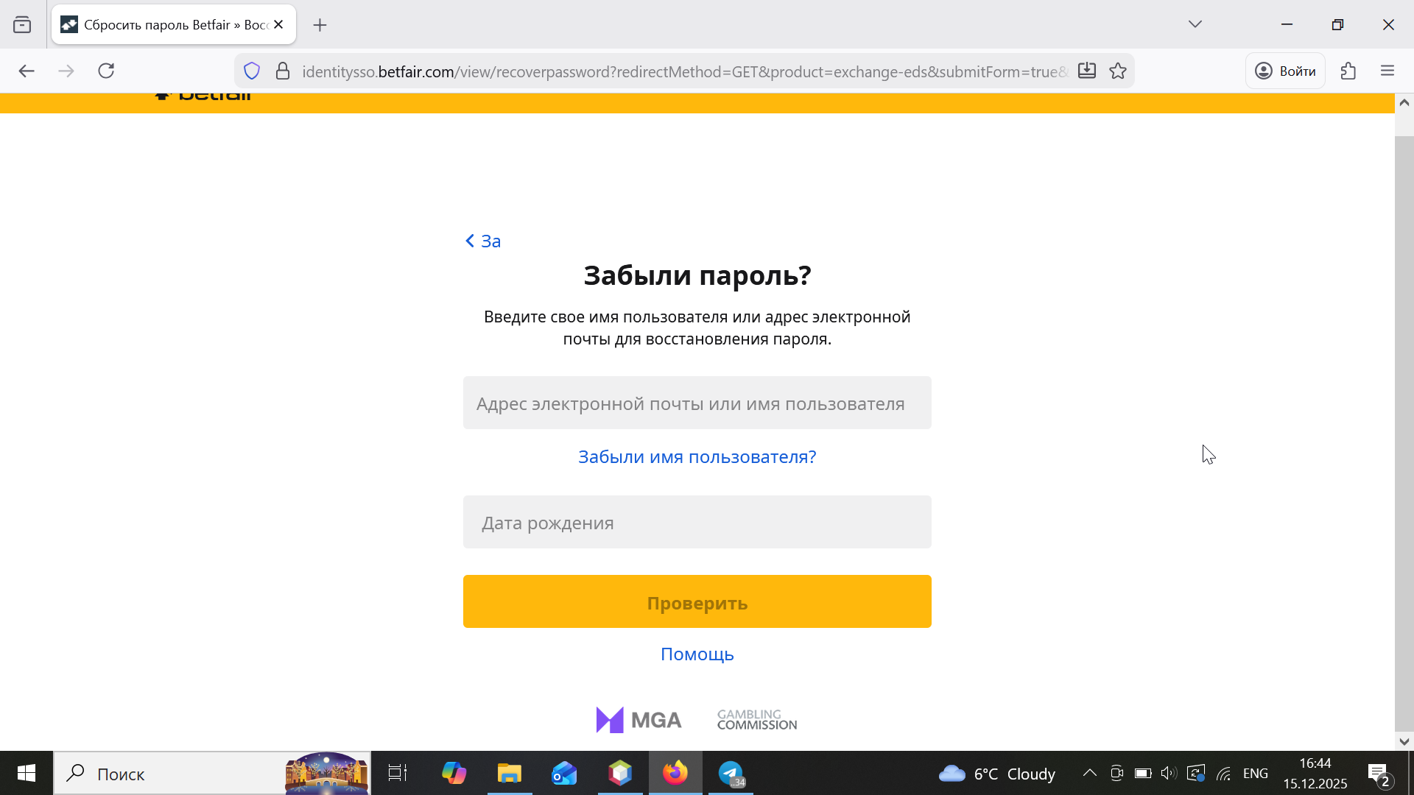The image size is (1414, 795).
Task: Reload the page with the refresh icon
Action: [106, 71]
